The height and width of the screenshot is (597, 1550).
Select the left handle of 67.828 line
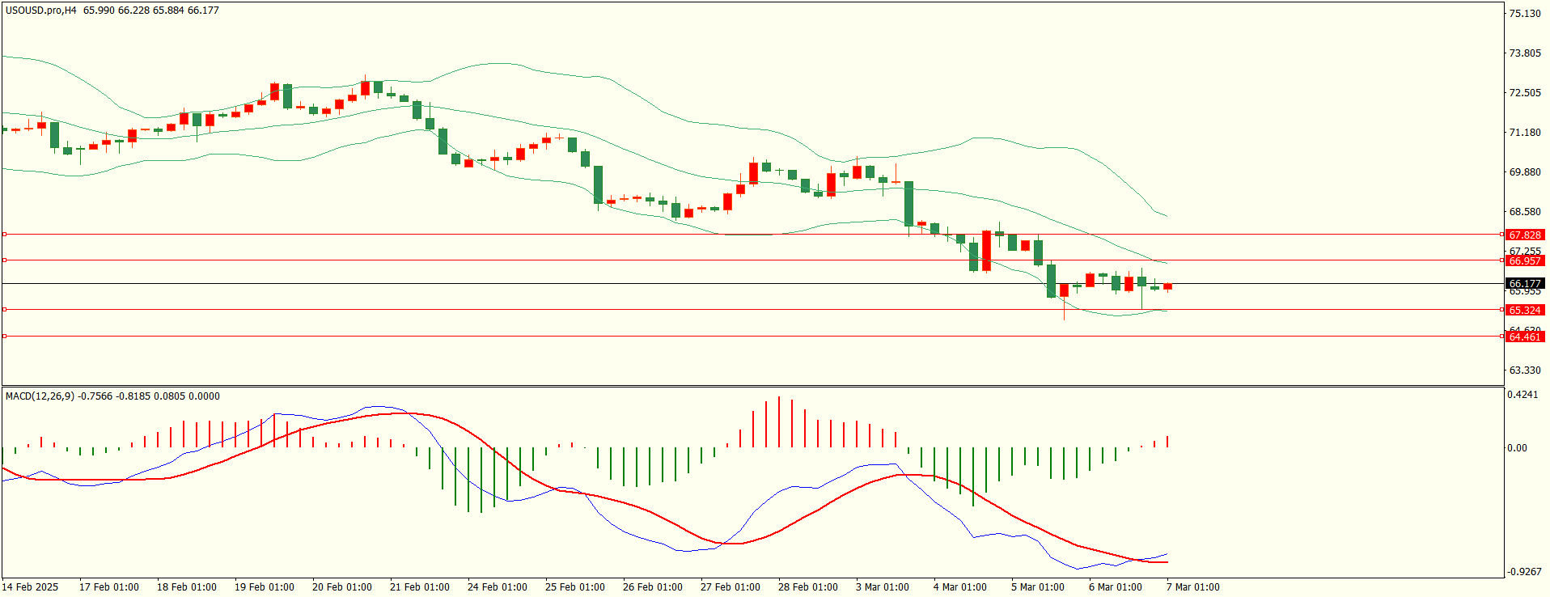point(5,235)
